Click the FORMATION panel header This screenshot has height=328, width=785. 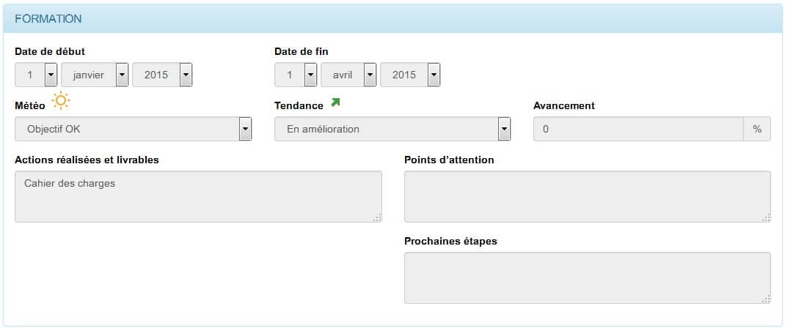(x=392, y=19)
